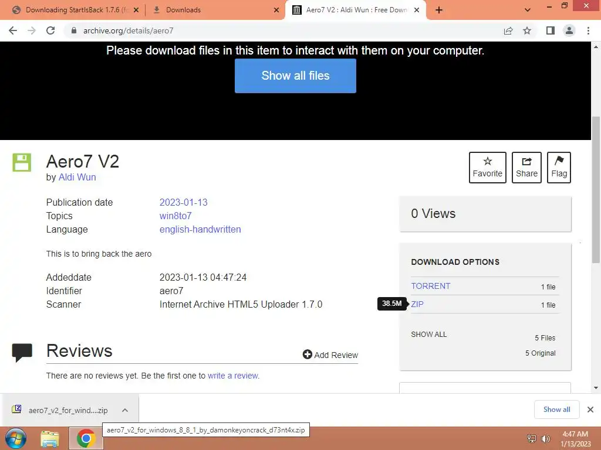Open File Explorer from taskbar
The width and height of the screenshot is (601, 450).
tap(50, 439)
